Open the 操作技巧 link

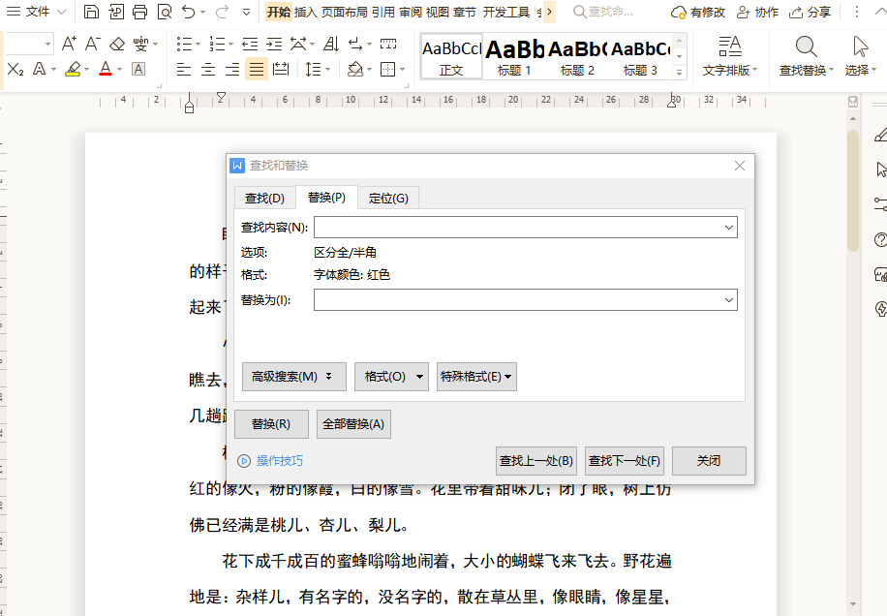280,461
